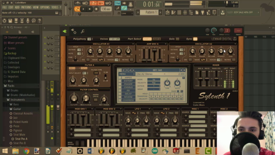Click the 12/21 EOY SALE 40% OFF banner

pos(243,12)
